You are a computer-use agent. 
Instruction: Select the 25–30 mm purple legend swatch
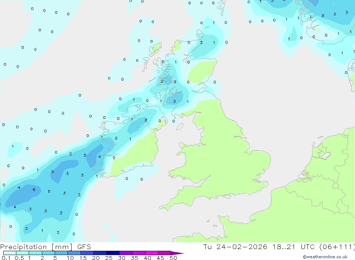113,253
